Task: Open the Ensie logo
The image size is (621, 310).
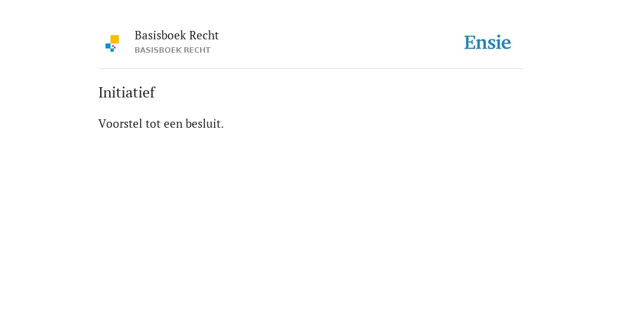Action: pos(488,42)
